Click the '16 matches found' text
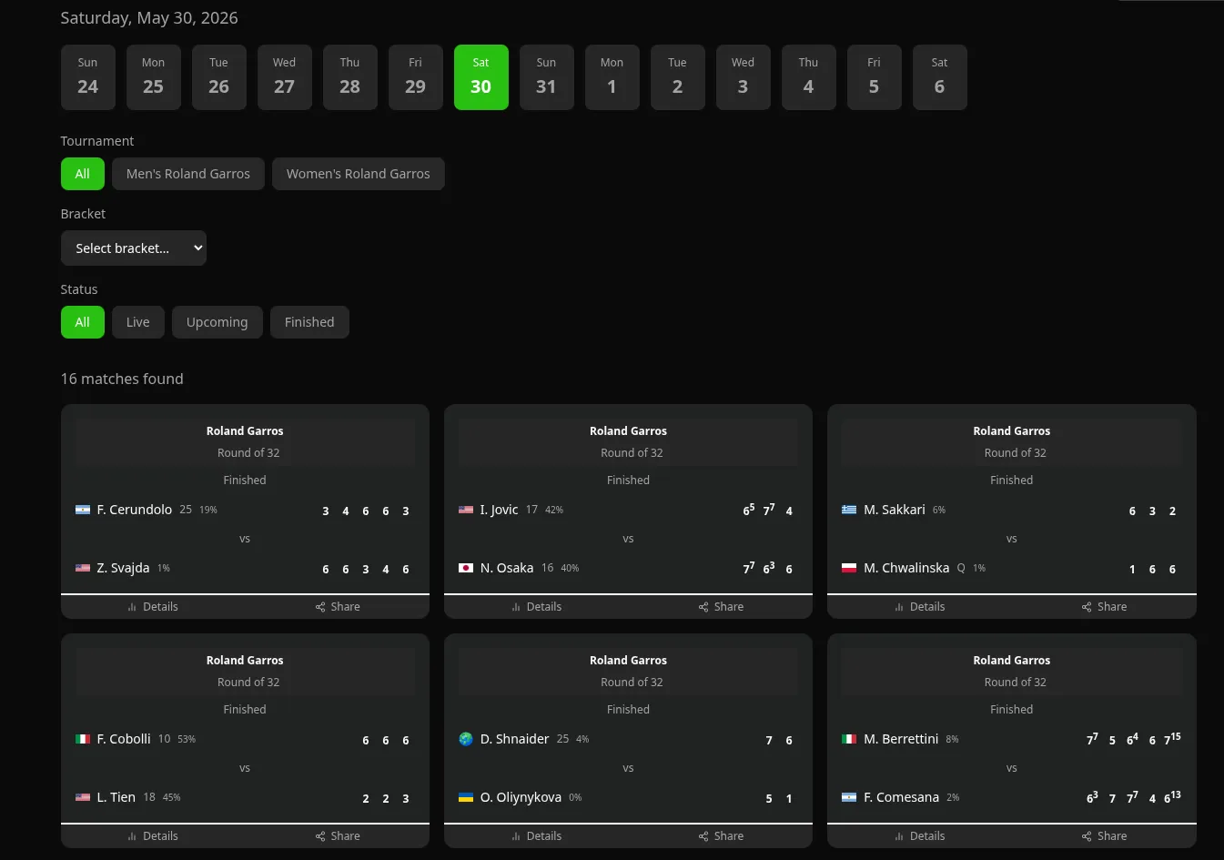 click(x=122, y=379)
